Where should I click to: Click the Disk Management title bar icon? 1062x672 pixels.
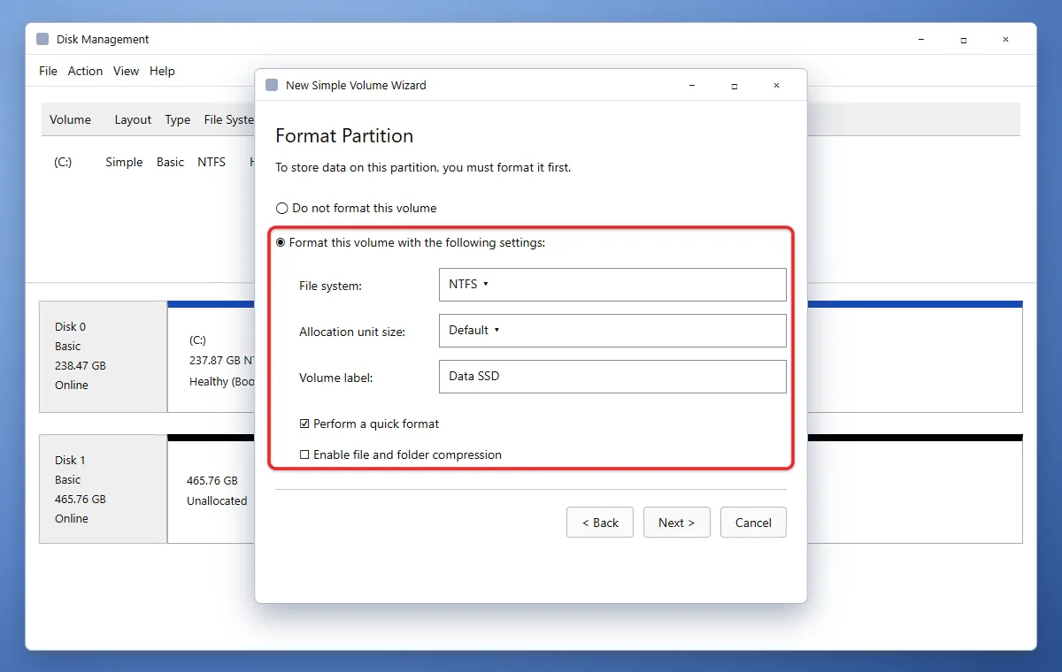tap(43, 40)
